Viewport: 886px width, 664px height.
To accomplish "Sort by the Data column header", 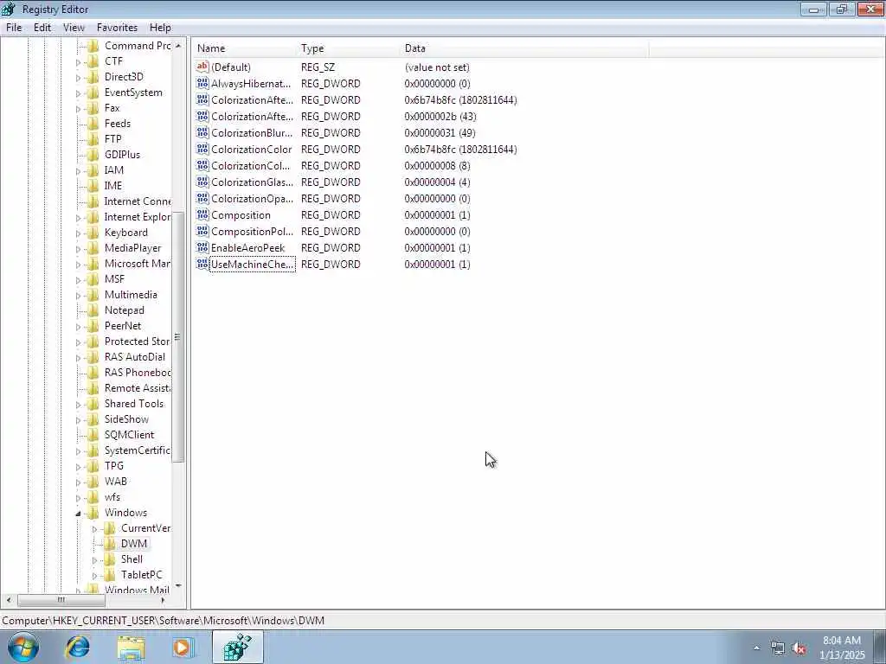I will [x=524, y=48].
